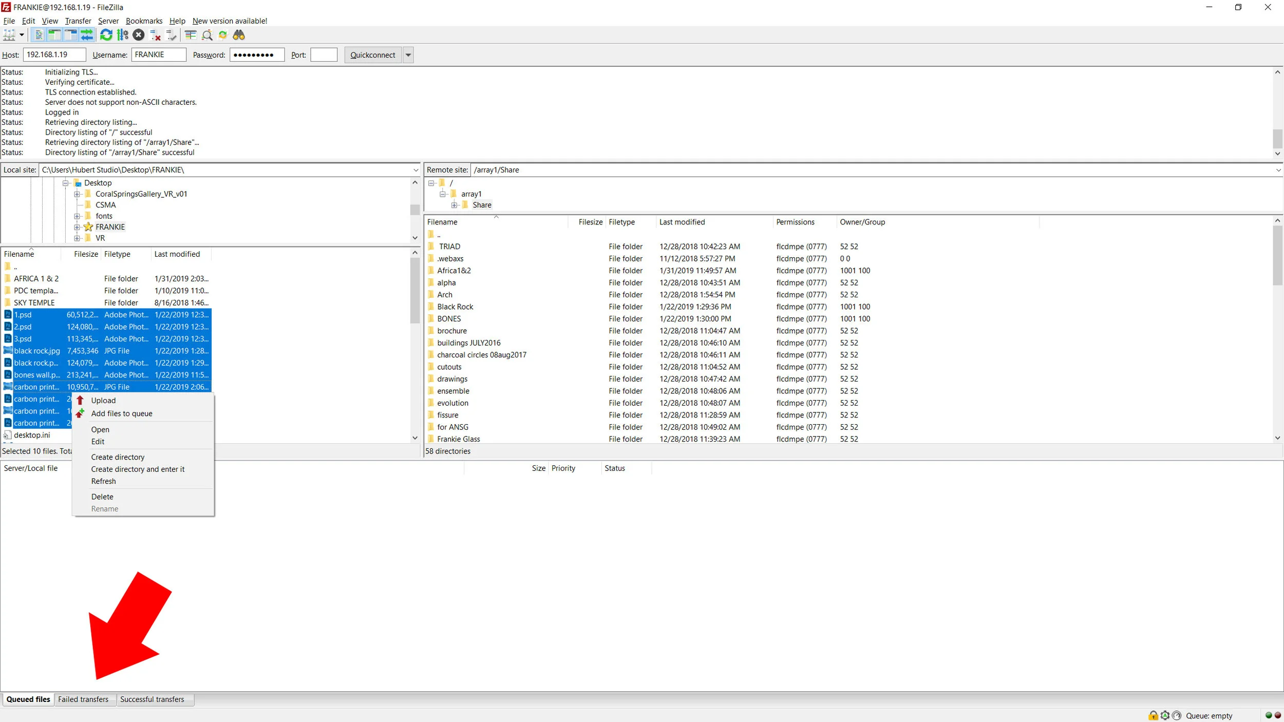Toggle the message log display
The width and height of the screenshot is (1284, 722).
[39, 35]
